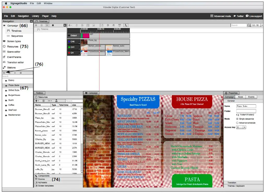
Task: Click stop icon in campaign list toolbar
Action: tap(21, 73)
